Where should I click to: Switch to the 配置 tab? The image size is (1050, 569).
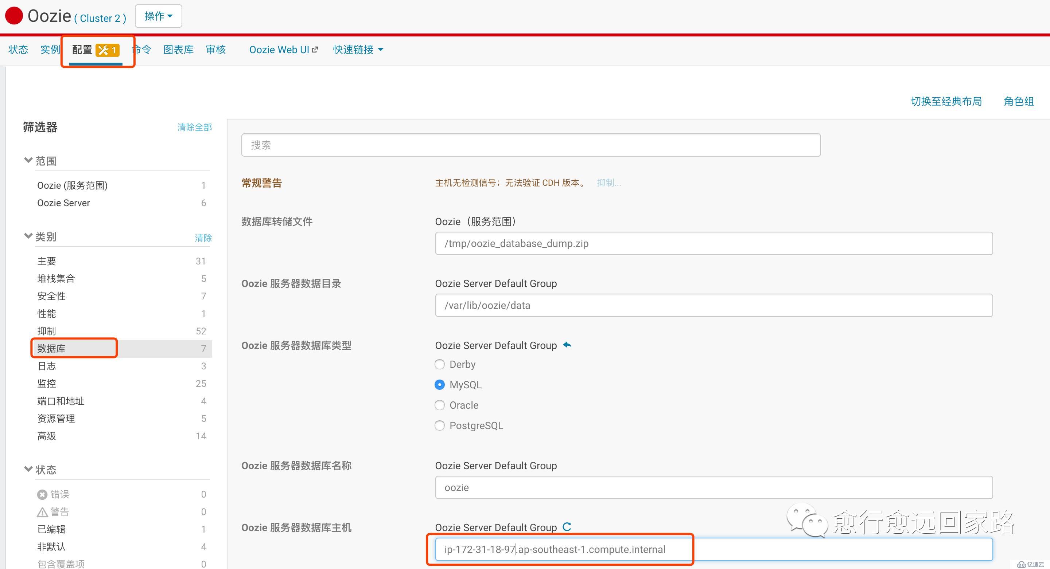(96, 50)
